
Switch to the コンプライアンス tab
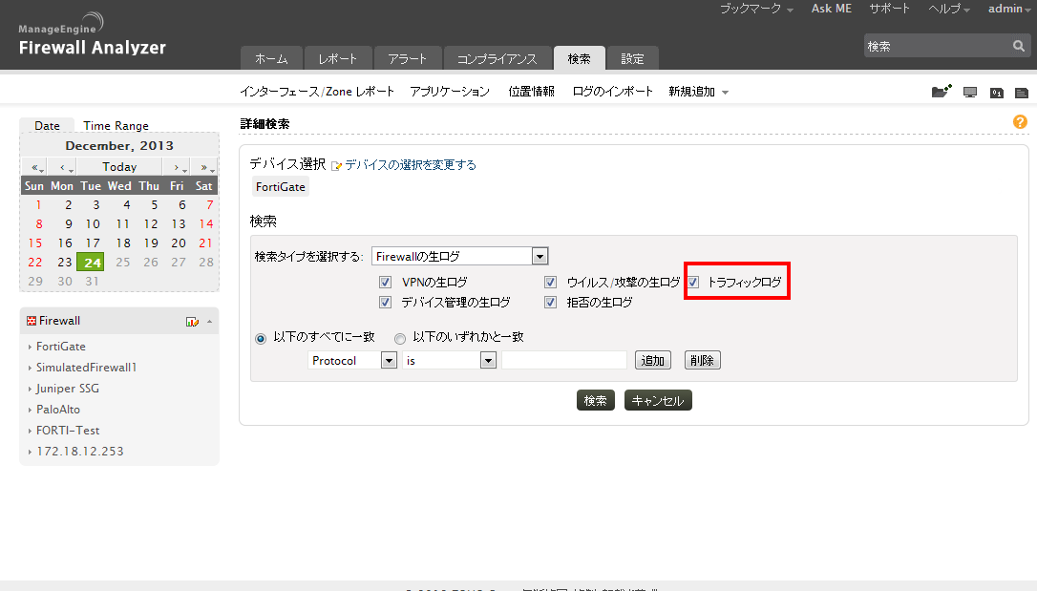click(497, 58)
